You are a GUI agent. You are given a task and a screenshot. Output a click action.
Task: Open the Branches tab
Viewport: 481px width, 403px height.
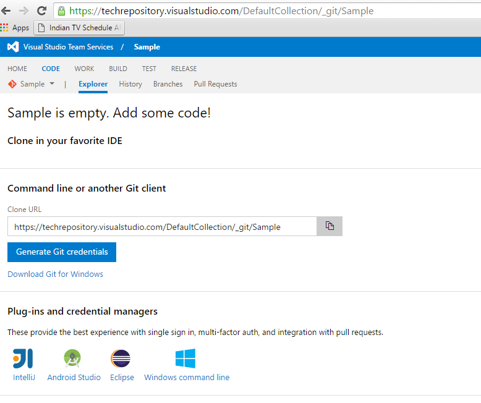tap(168, 84)
